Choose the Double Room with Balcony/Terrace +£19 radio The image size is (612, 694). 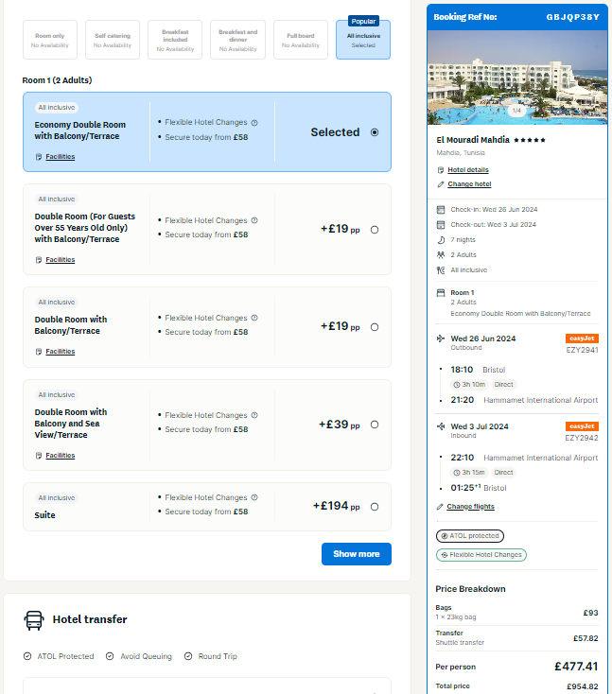(x=375, y=327)
